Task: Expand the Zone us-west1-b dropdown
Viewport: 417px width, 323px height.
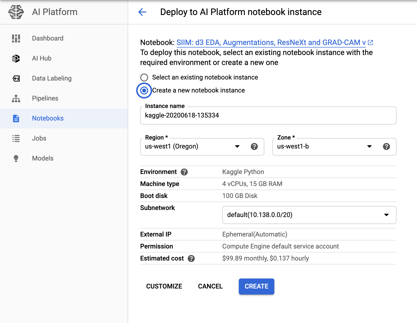Action: pos(325,146)
